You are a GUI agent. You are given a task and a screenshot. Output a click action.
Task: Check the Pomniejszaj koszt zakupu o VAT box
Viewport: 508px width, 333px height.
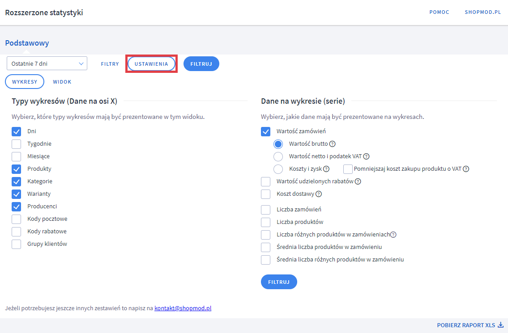pos(348,169)
